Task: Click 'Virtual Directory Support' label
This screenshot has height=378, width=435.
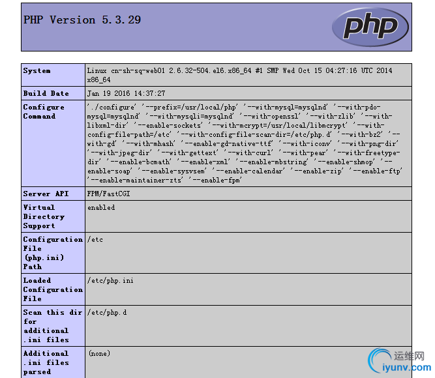Action: [44, 216]
